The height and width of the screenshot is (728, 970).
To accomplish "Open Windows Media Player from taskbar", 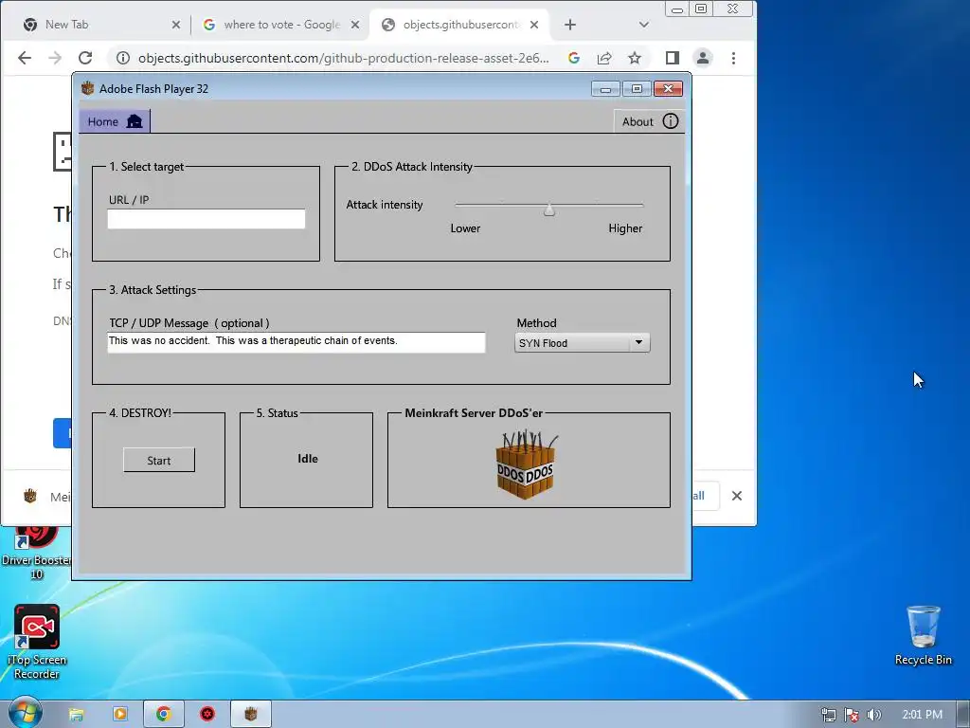I will (120, 715).
